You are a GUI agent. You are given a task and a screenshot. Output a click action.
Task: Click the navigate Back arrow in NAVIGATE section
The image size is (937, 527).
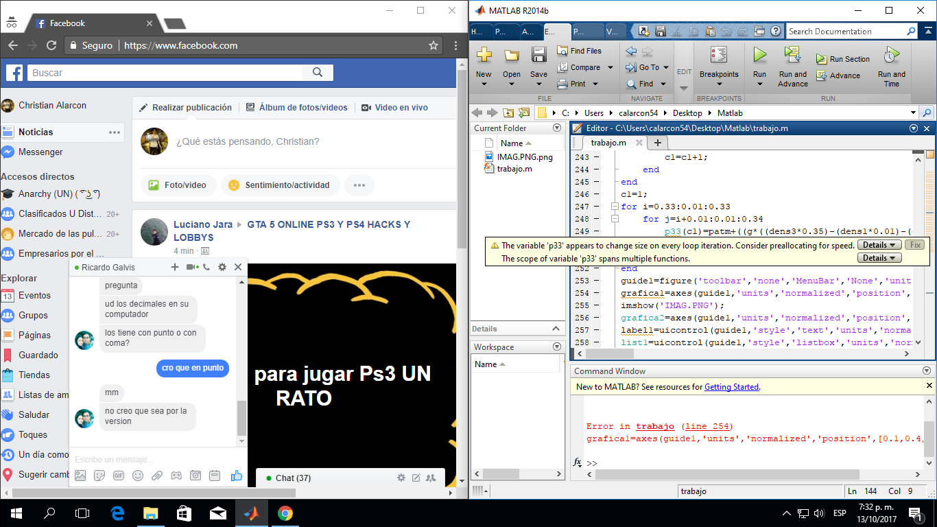[632, 51]
